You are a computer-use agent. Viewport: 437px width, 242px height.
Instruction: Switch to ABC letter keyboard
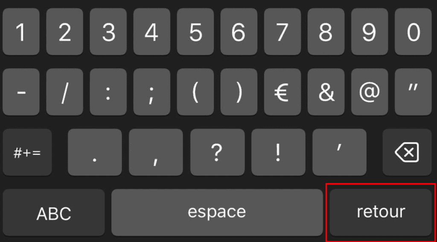point(54,213)
